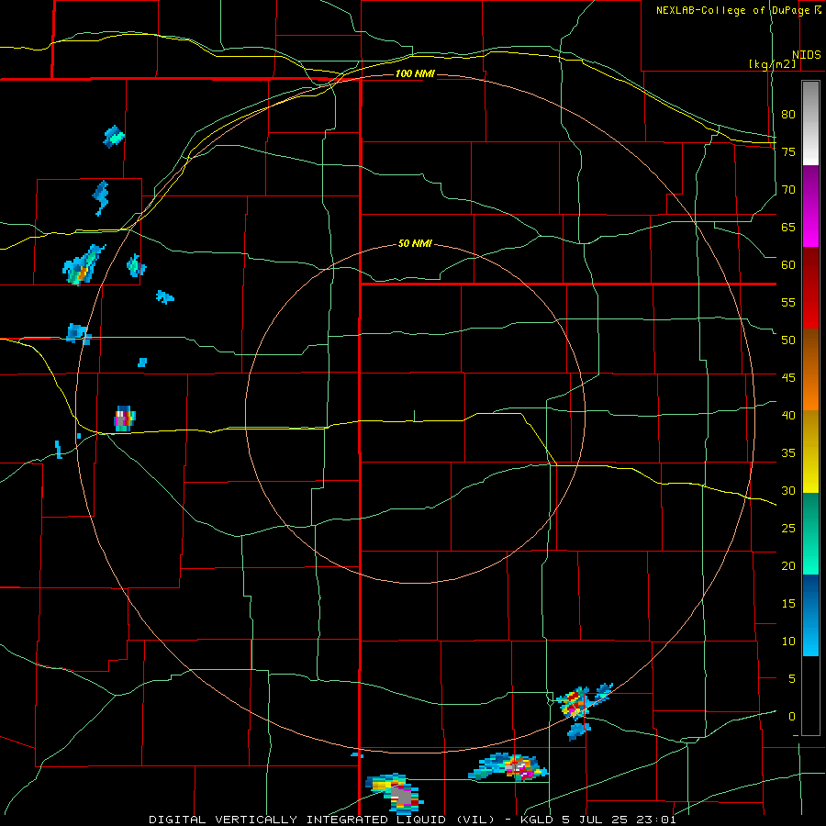The height and width of the screenshot is (826, 826).
Task: Click the 60 value on the VIL scale
Action: pos(788,265)
